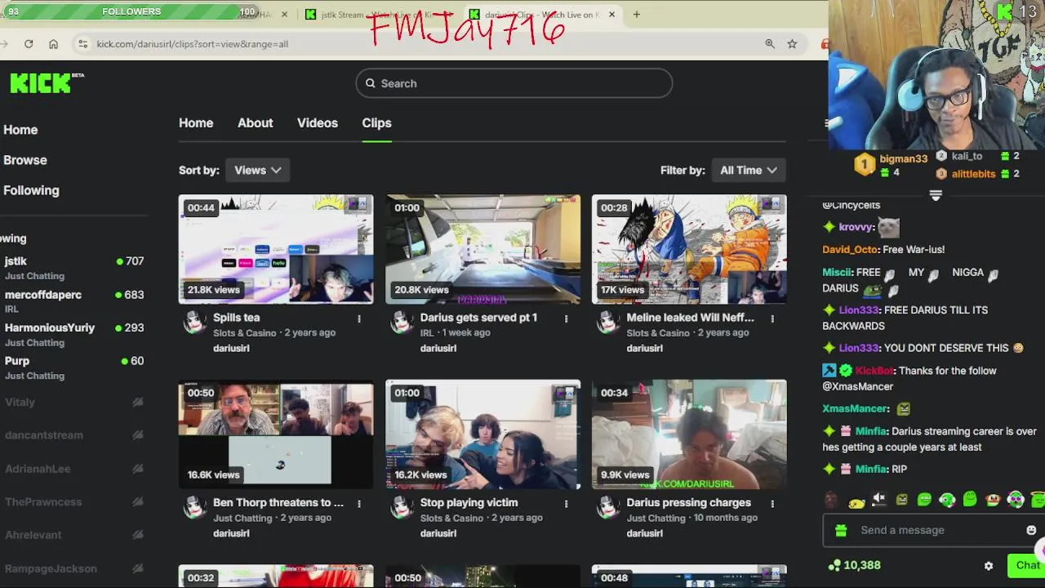Click avatar beside Darius gets served clip
Screen dimensions: 1045x588
point(401,323)
